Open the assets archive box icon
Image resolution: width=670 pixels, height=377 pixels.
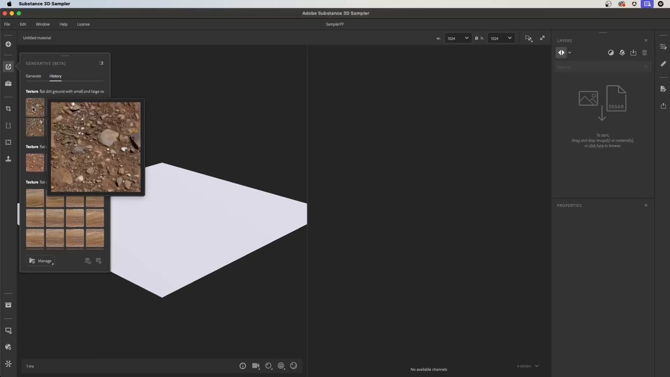pos(8,305)
